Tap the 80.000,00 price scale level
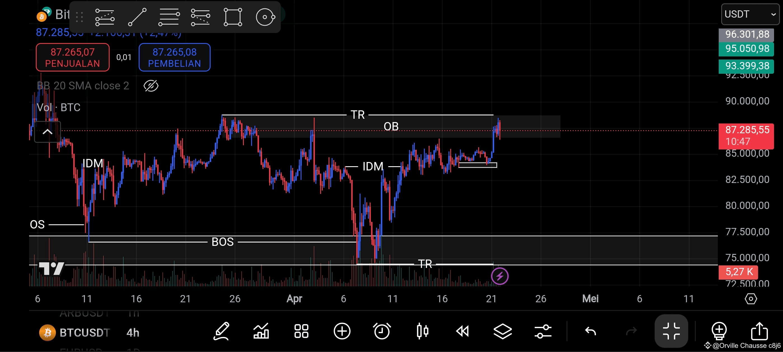 tap(747, 206)
